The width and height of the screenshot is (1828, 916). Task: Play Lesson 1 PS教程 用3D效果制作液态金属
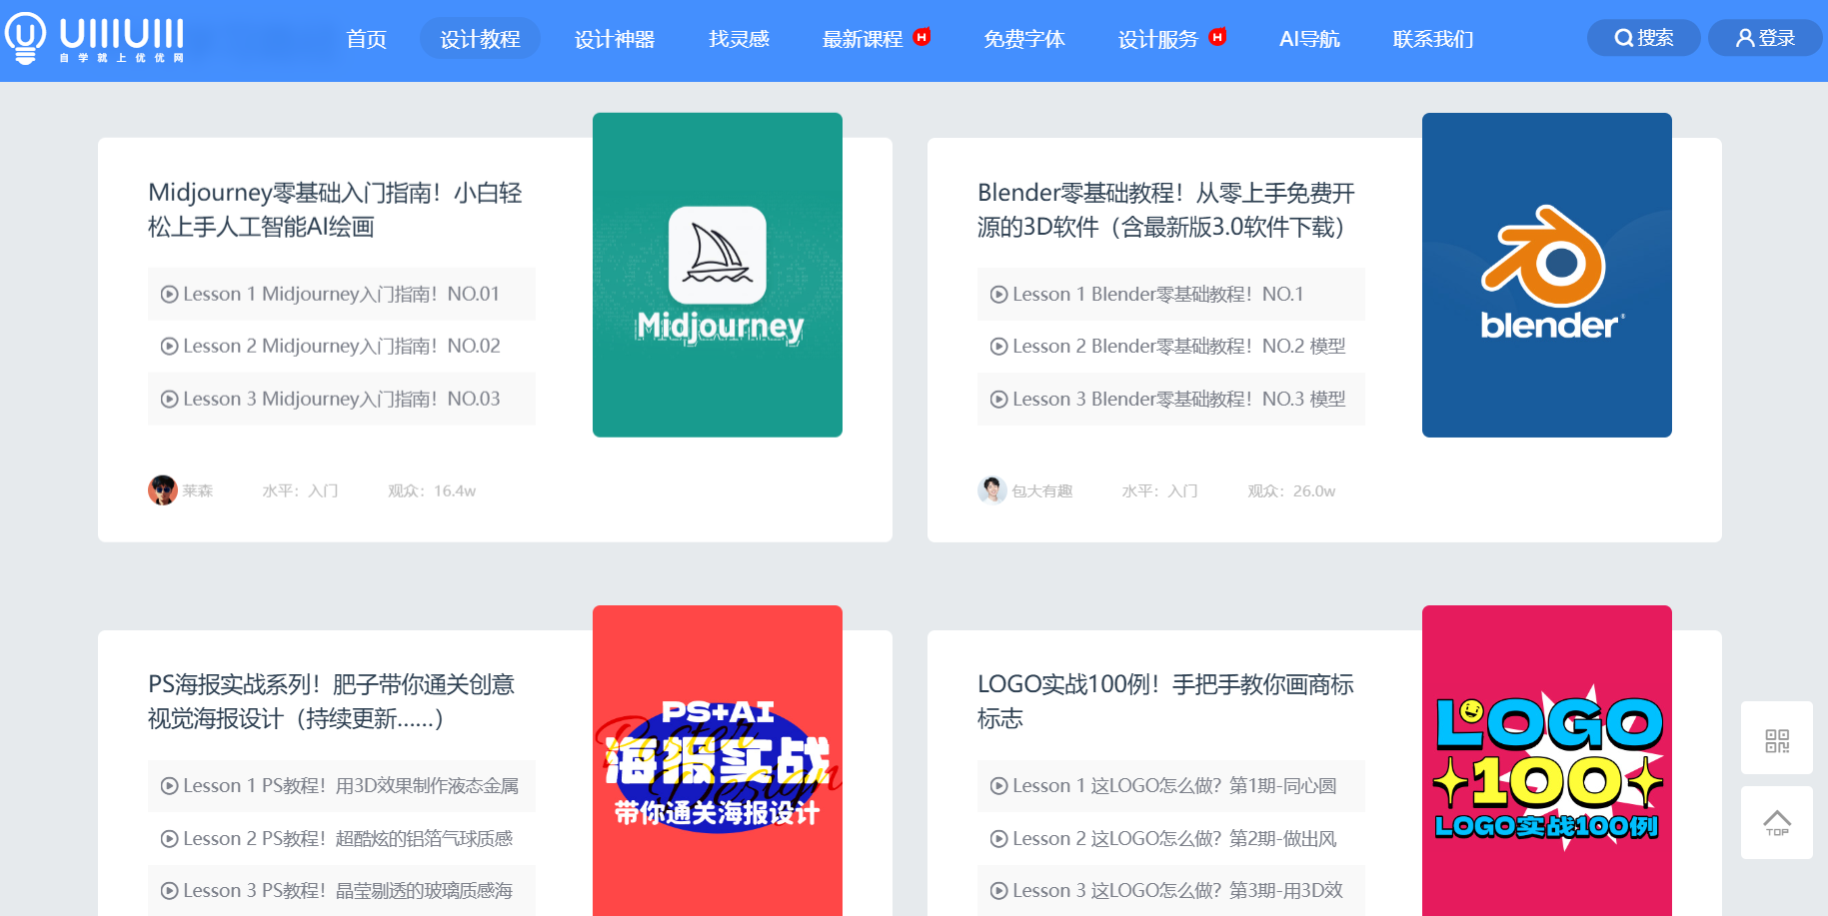tap(342, 786)
